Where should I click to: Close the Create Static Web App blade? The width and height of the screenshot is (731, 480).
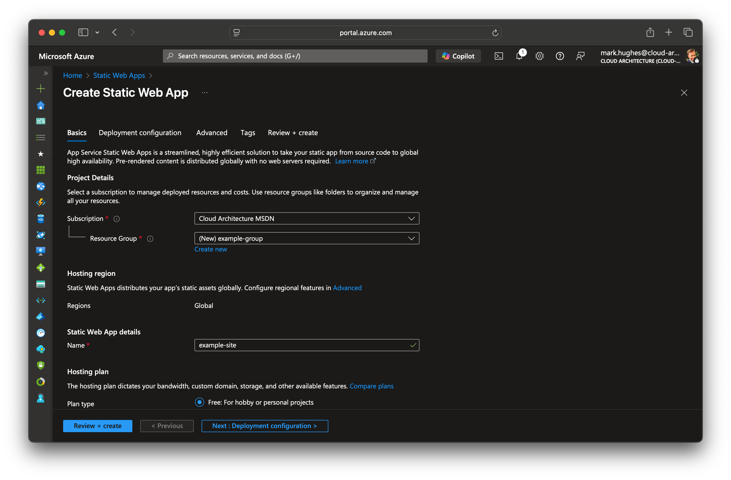pyautogui.click(x=684, y=93)
